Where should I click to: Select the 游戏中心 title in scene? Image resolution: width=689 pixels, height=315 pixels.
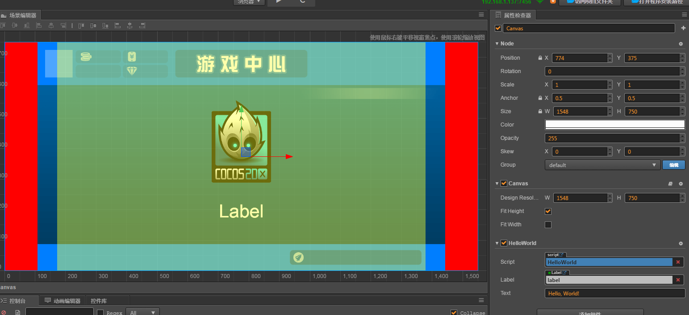241,64
